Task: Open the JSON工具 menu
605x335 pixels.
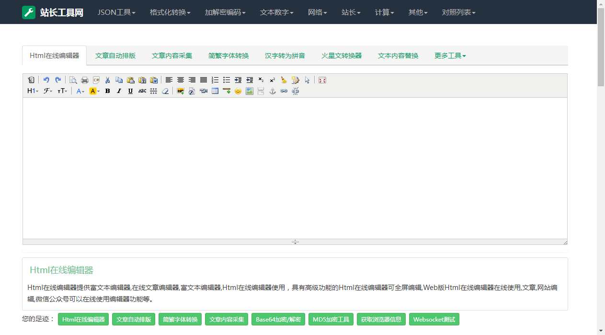Action: [x=116, y=12]
